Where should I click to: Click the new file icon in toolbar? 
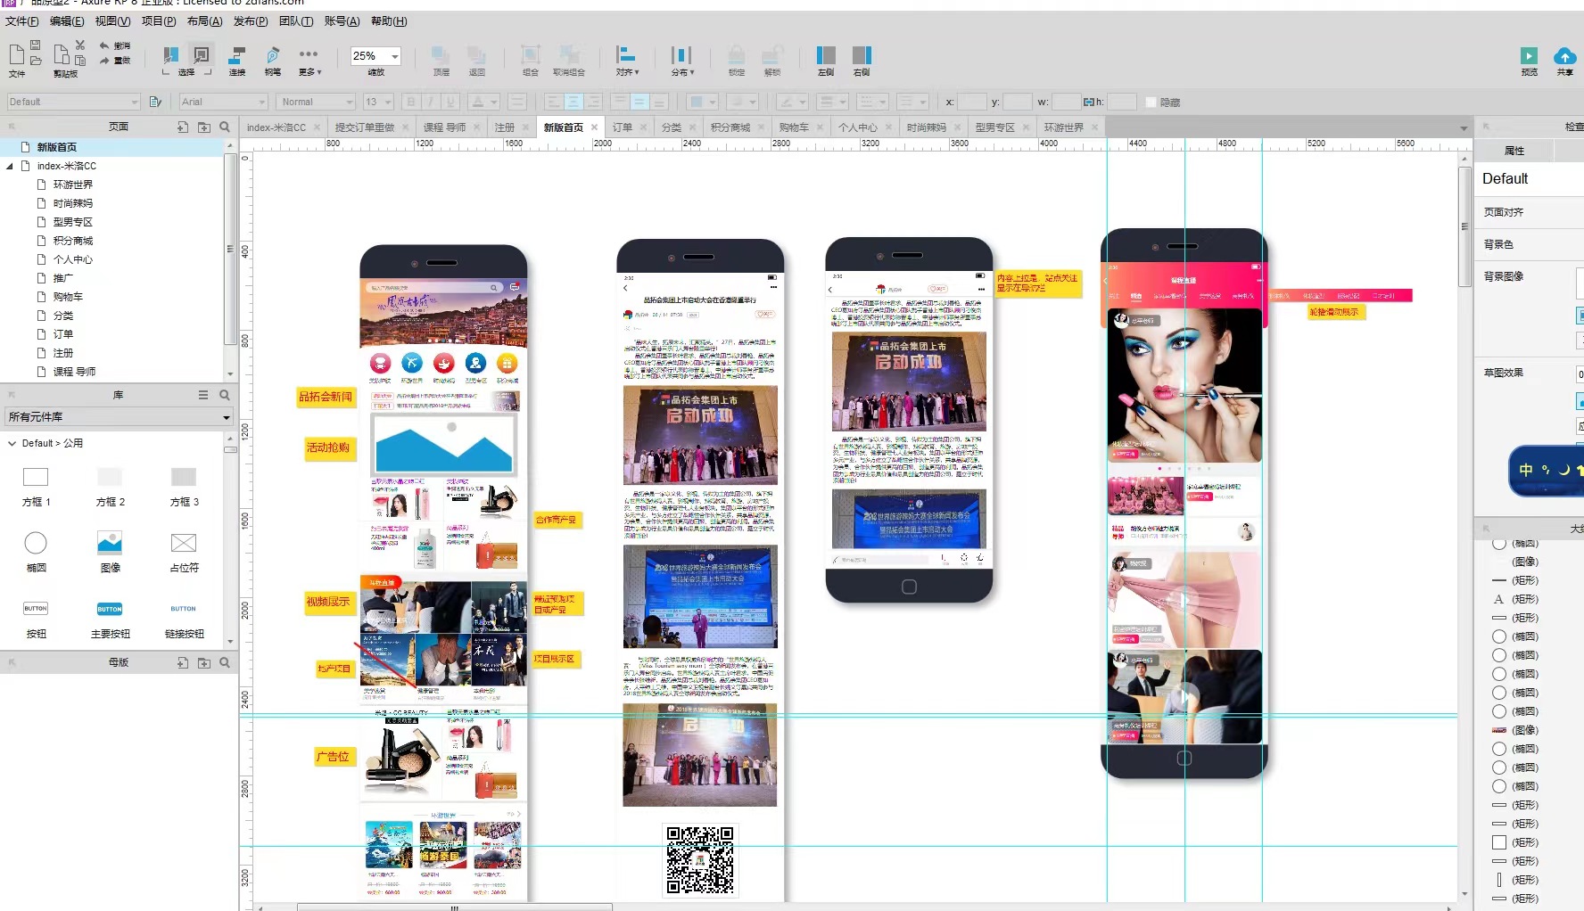click(x=16, y=54)
